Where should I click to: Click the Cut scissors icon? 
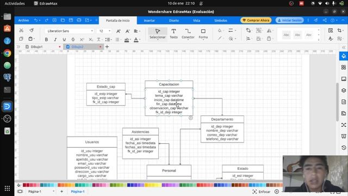(x=21, y=30)
